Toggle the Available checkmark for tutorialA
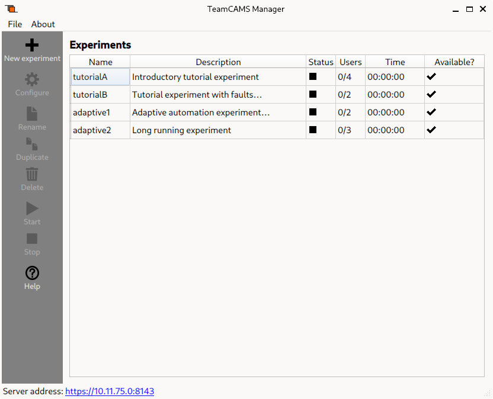The width and height of the screenshot is (493, 399). coord(431,76)
